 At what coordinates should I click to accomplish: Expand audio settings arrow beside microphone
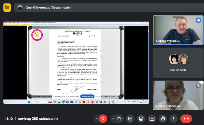(96, 119)
